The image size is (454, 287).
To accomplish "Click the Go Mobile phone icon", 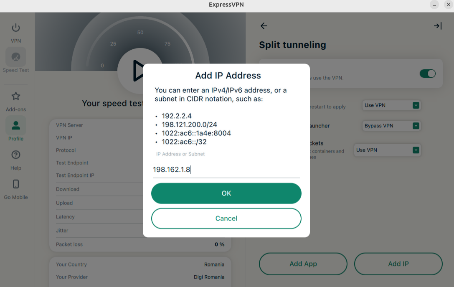I will tap(16, 184).
